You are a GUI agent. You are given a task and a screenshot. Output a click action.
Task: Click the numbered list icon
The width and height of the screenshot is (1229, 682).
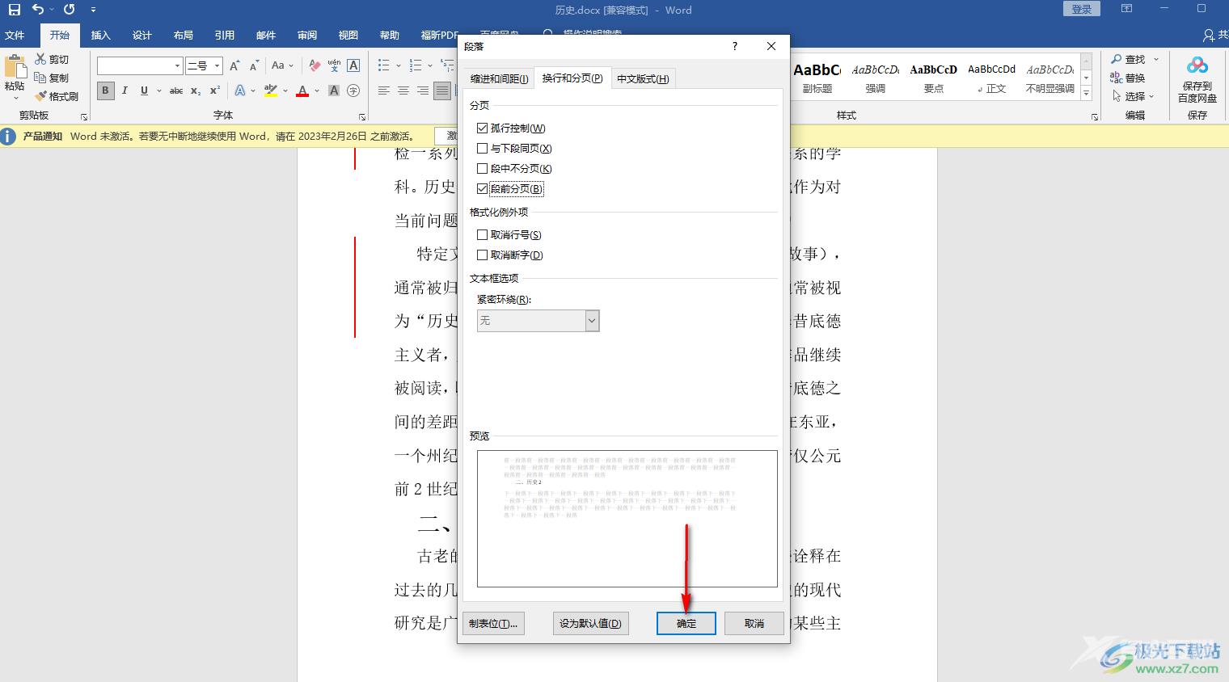click(x=416, y=65)
